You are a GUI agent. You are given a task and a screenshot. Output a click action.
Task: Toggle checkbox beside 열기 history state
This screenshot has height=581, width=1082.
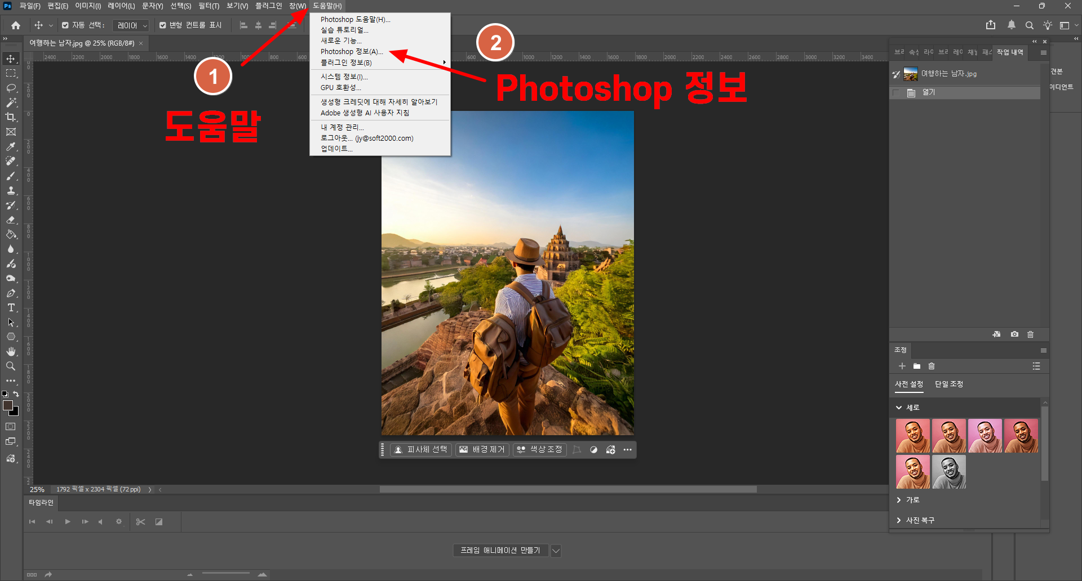896,92
